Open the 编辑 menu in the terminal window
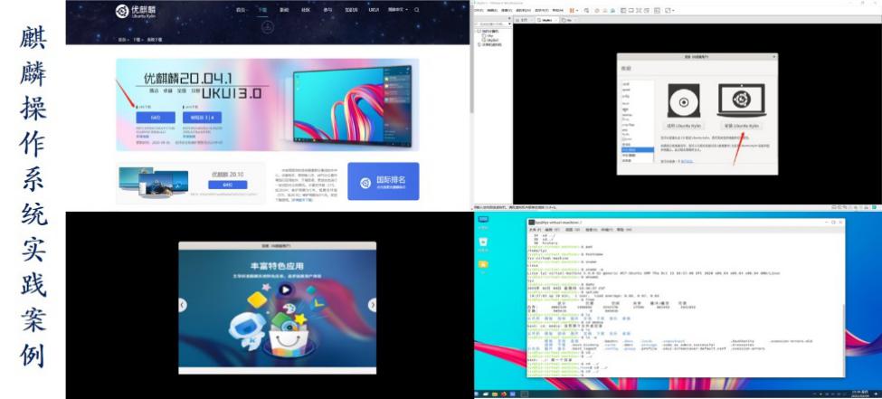This screenshot has width=882, height=399. (x=553, y=230)
